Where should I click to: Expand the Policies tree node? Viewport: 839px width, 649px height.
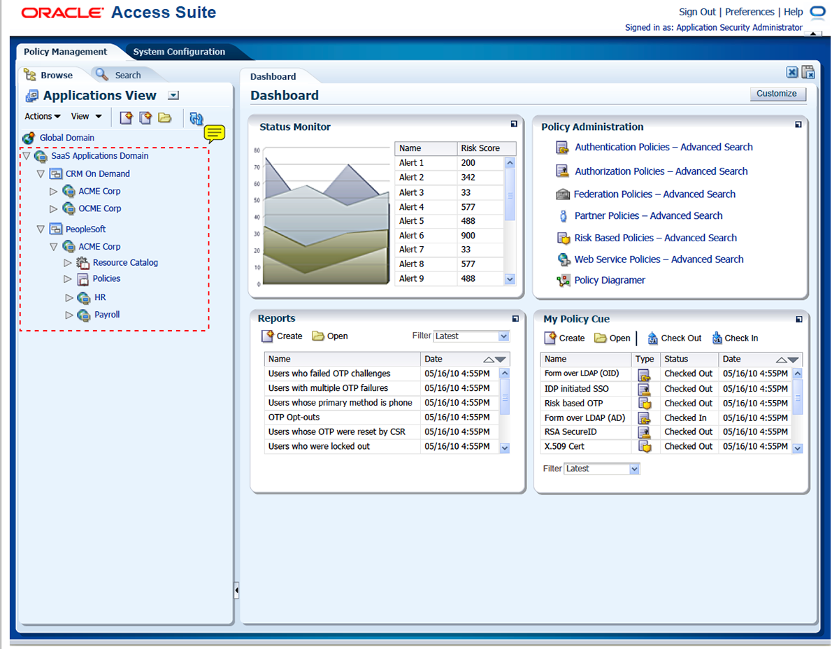(x=68, y=279)
